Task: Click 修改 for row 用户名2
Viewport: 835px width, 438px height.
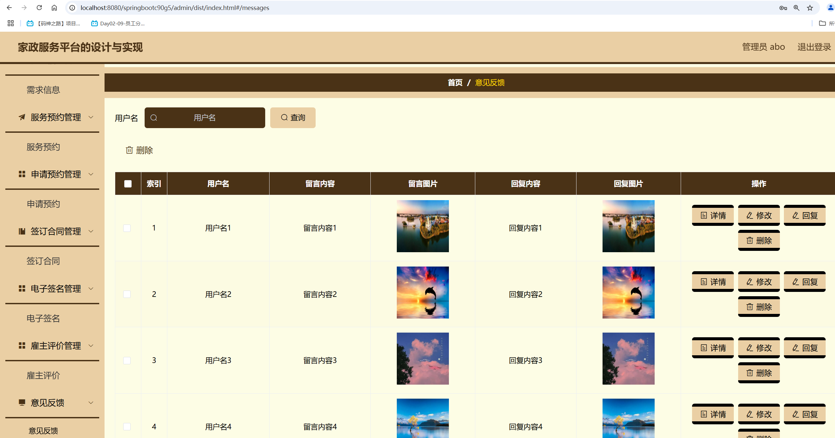Action: pyautogui.click(x=759, y=282)
